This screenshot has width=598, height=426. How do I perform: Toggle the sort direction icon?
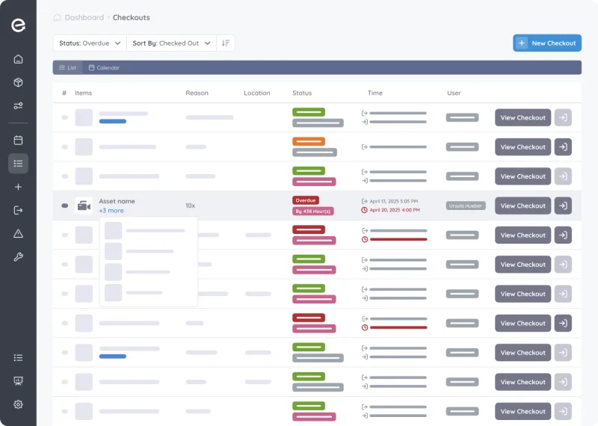226,43
